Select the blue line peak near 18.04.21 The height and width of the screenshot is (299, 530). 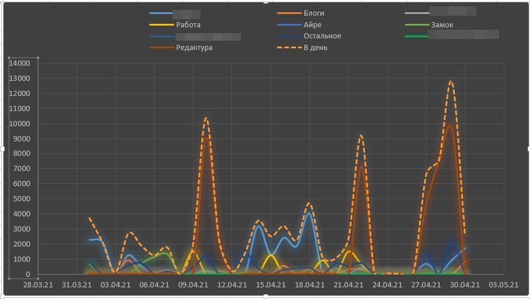309,213
